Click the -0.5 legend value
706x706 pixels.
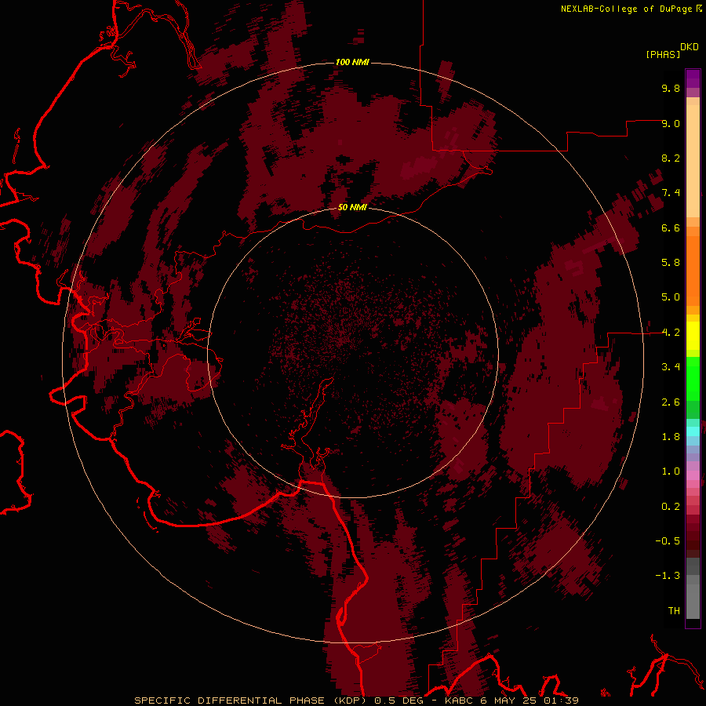point(668,541)
